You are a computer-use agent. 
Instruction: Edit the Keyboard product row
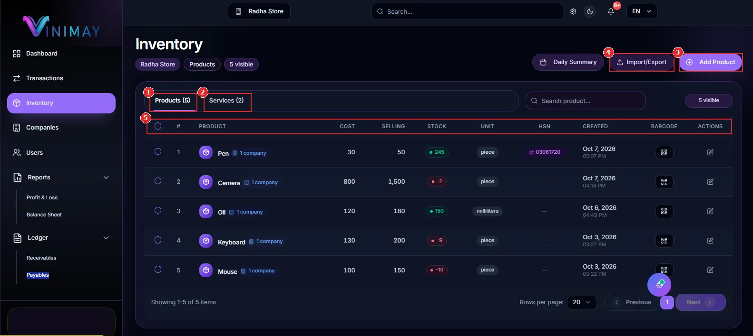pyautogui.click(x=710, y=241)
